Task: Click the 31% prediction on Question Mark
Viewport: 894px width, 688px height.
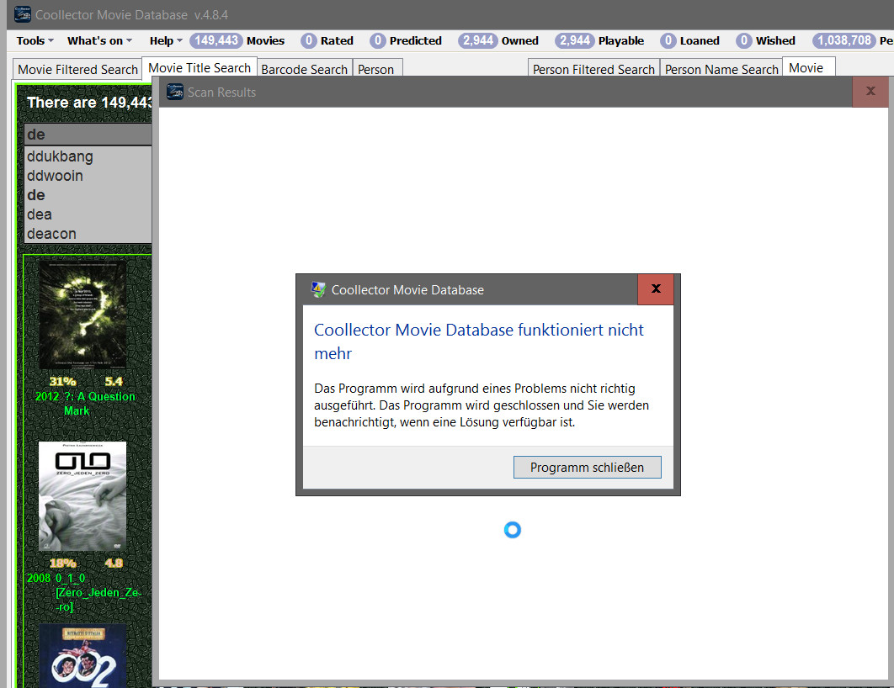Action: click(x=63, y=381)
